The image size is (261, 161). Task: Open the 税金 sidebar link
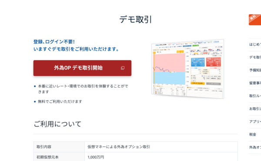point(255,135)
